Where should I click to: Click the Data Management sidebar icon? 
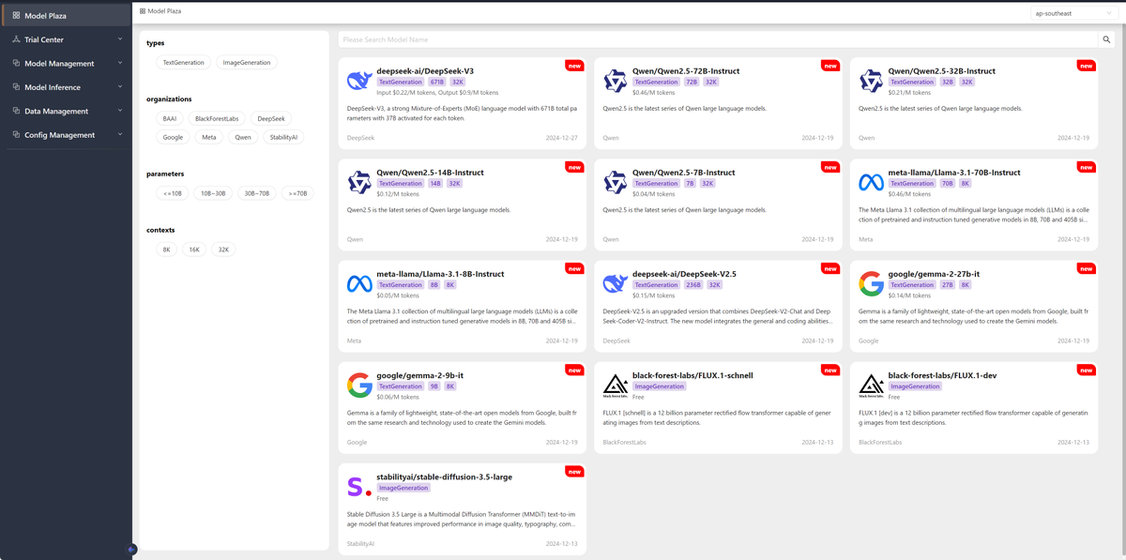[16, 111]
